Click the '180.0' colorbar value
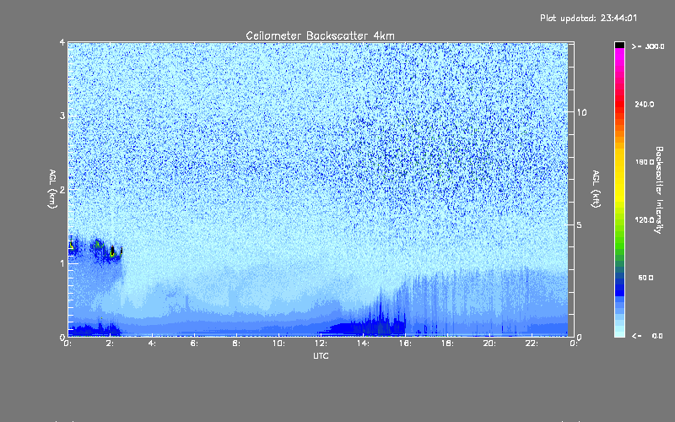675x422 pixels. [645, 162]
